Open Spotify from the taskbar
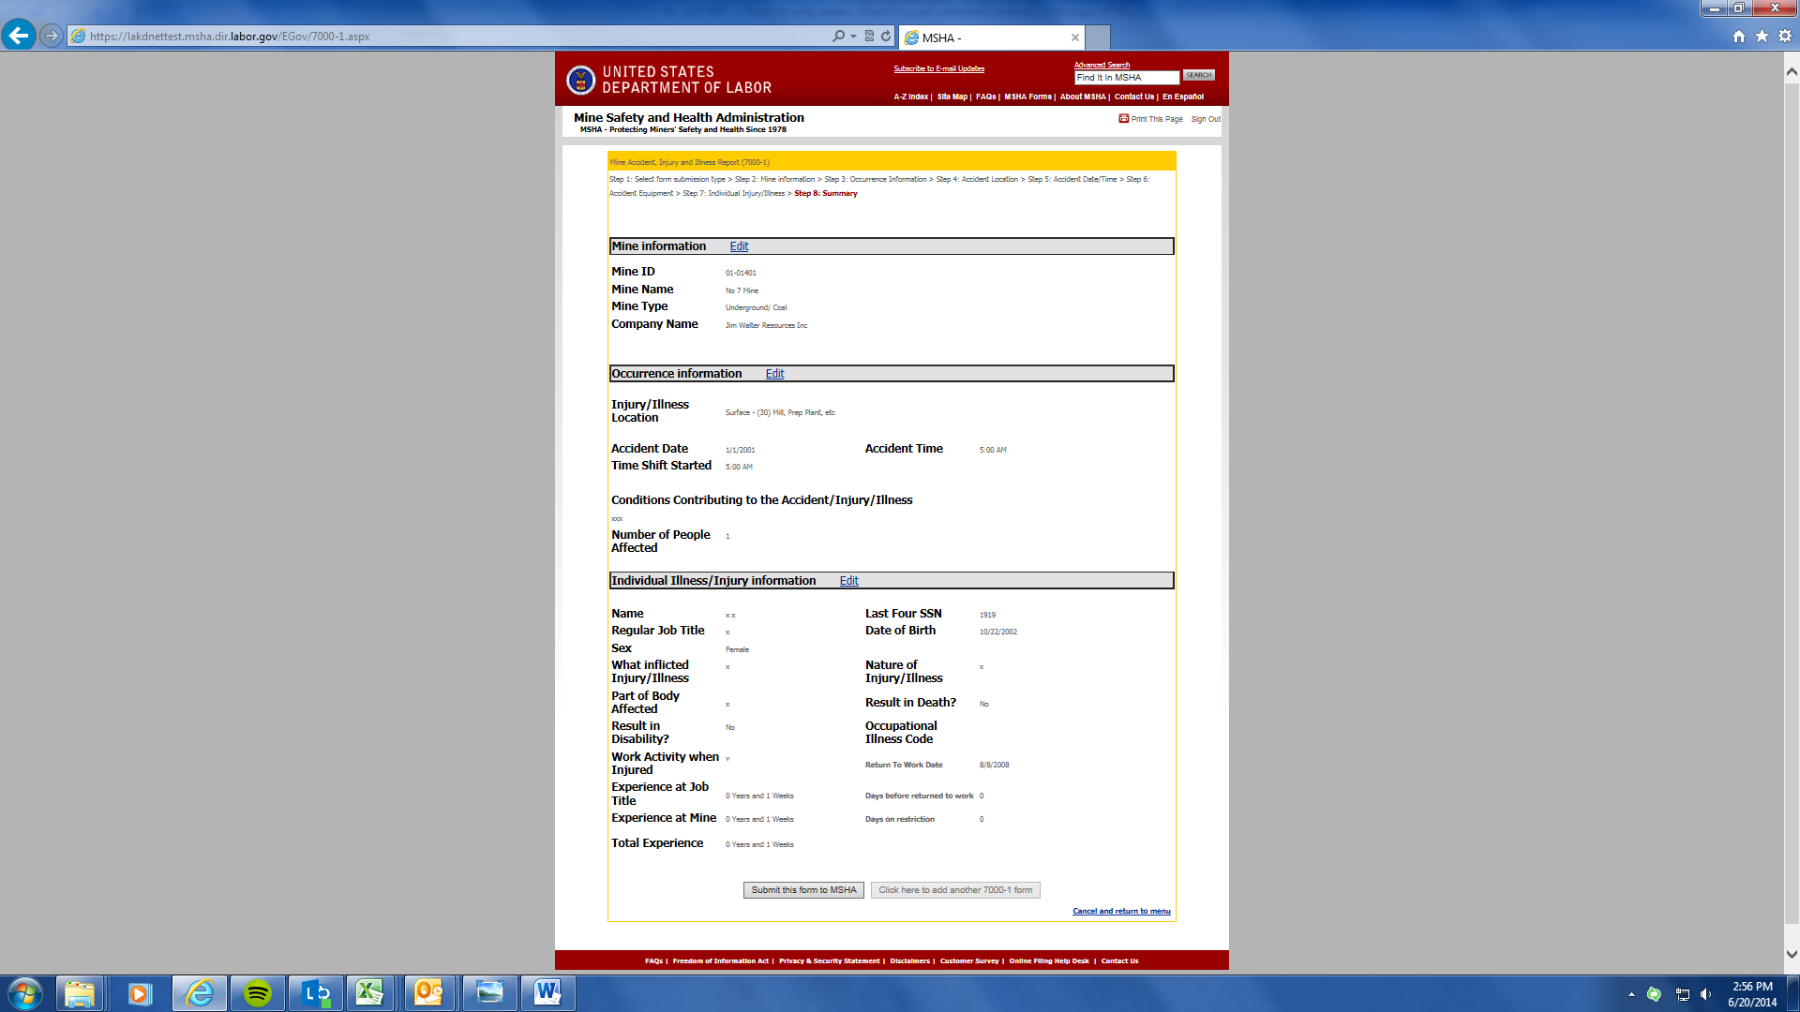 point(257,993)
